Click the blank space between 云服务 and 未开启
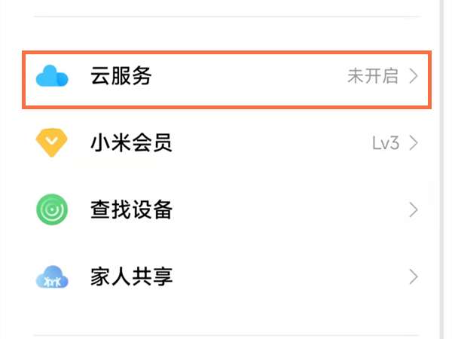 [249, 77]
